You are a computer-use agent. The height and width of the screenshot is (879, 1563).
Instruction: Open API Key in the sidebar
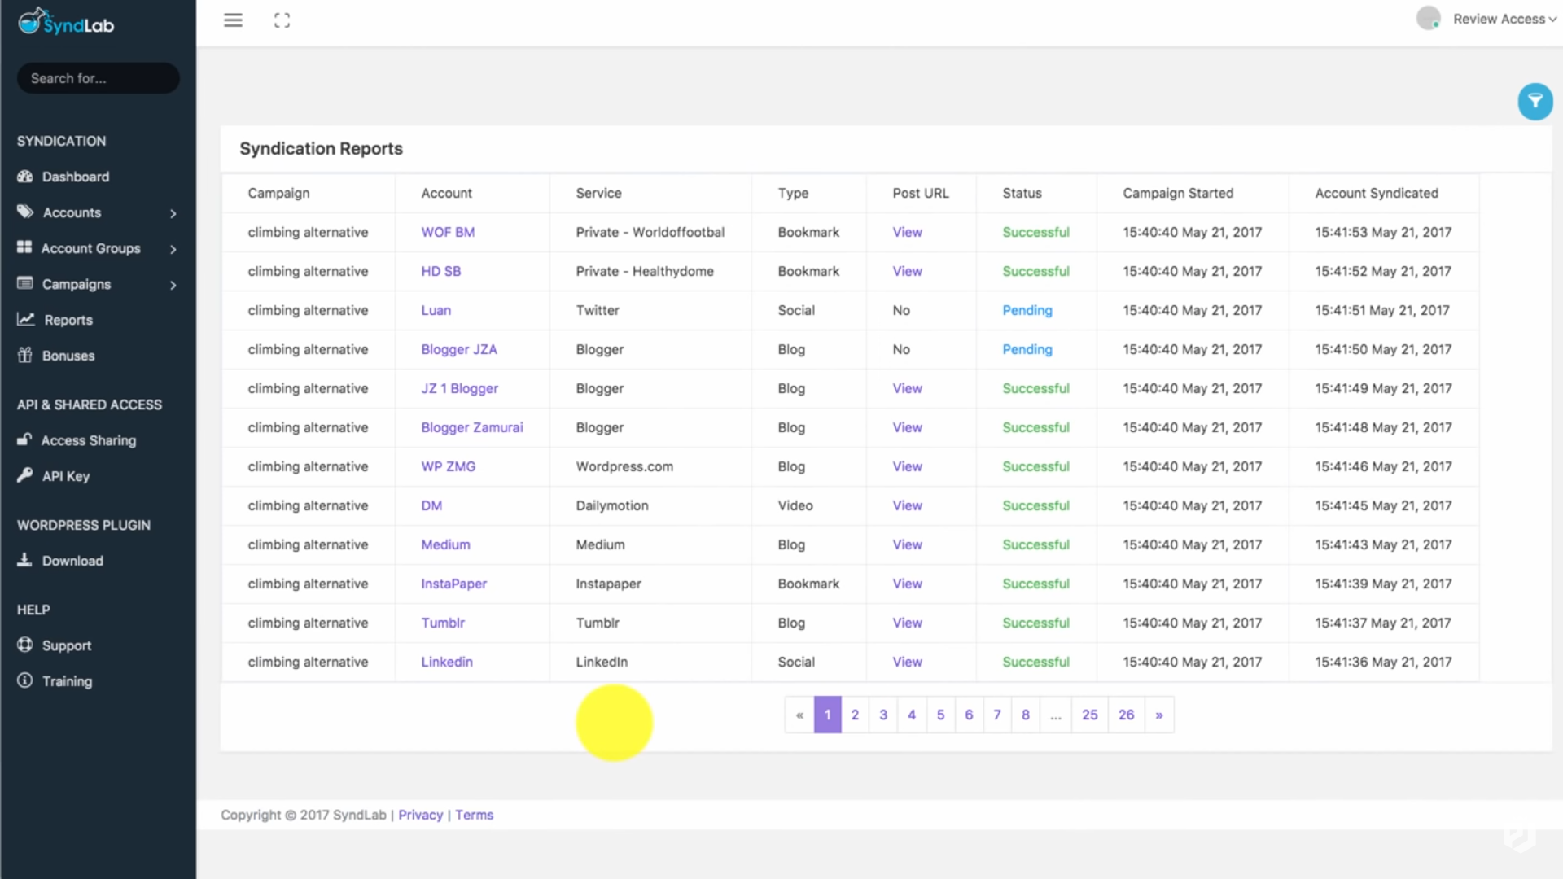(x=53, y=476)
